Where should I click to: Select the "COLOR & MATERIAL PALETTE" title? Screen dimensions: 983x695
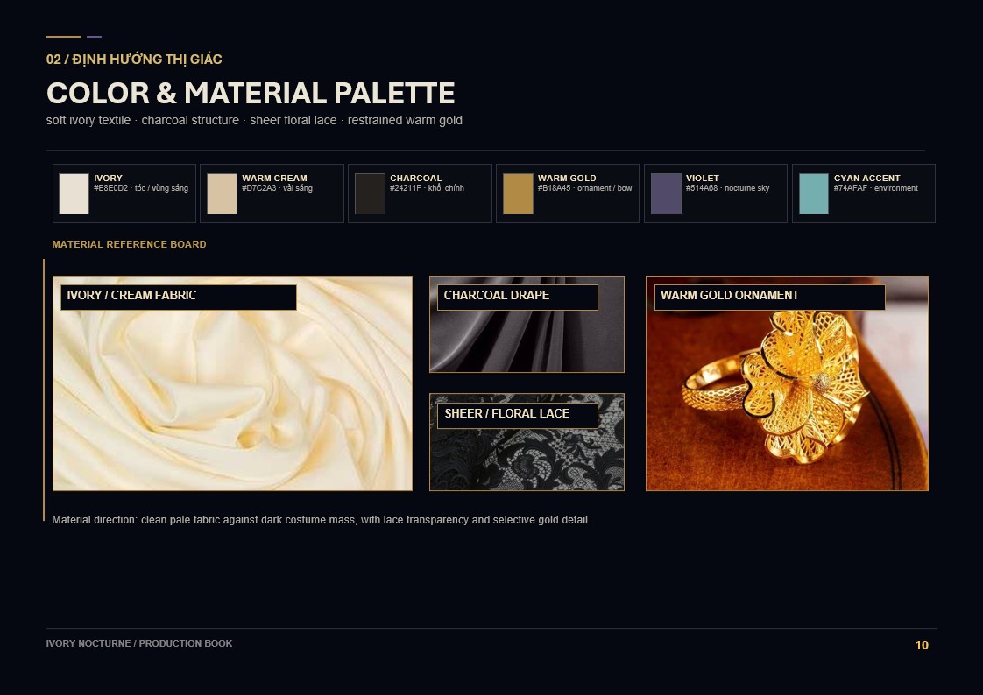pos(251,94)
